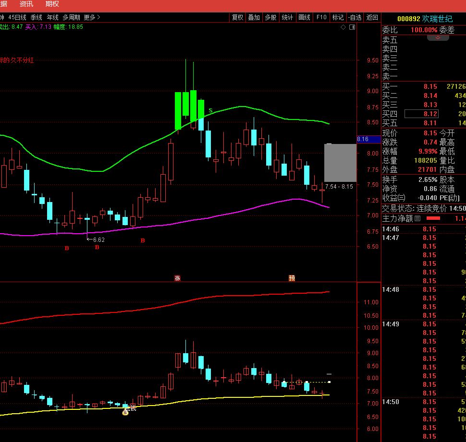466x442 pixels.
Task: Click the 涨幅 9.99% value
Action: 428,151
